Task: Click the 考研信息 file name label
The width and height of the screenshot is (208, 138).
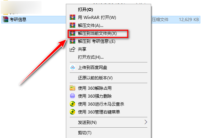Action: [x=18, y=20]
